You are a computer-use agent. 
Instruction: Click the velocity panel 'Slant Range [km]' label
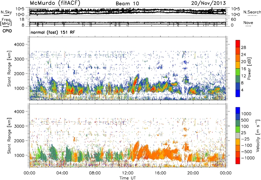click(9, 136)
